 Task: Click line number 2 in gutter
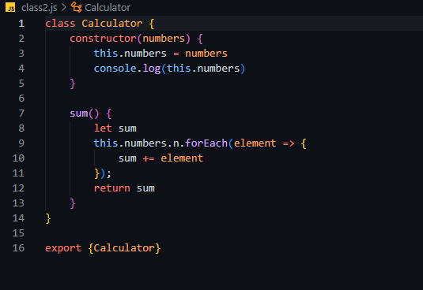pyautogui.click(x=21, y=39)
